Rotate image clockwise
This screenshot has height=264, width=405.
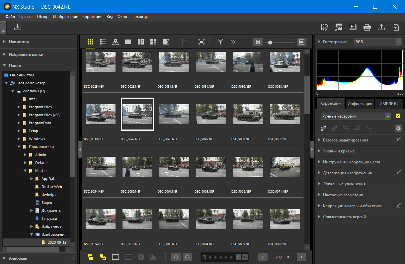click(x=188, y=257)
